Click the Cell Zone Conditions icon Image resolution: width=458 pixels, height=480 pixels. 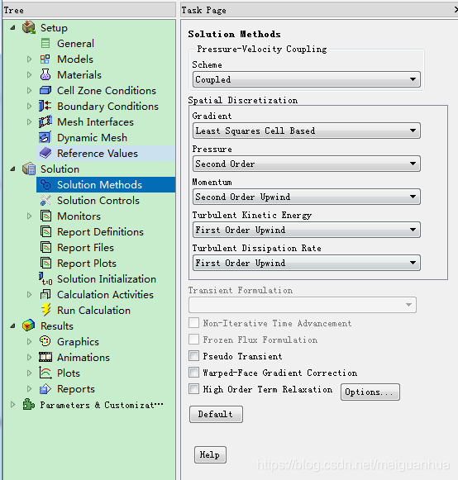45,90
